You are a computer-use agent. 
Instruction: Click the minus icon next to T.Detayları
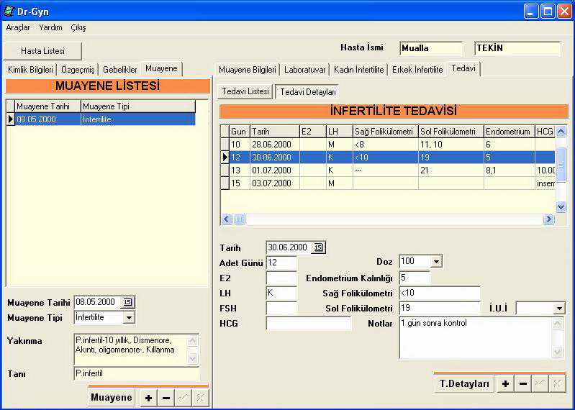click(x=523, y=384)
